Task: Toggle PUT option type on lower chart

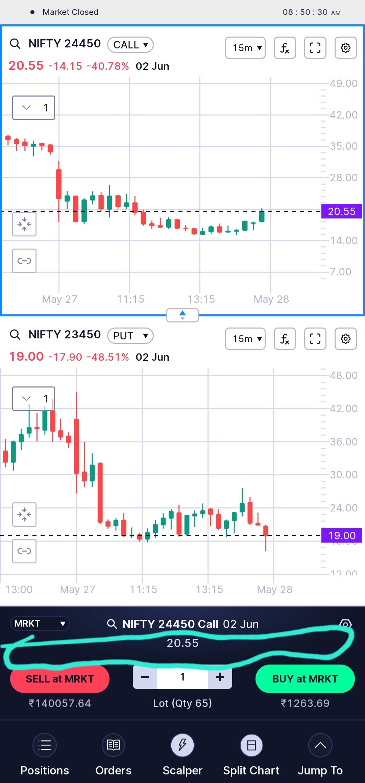Action: click(x=130, y=336)
